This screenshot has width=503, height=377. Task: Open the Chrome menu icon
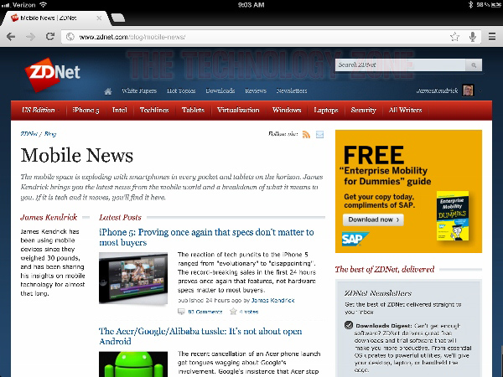click(x=492, y=37)
